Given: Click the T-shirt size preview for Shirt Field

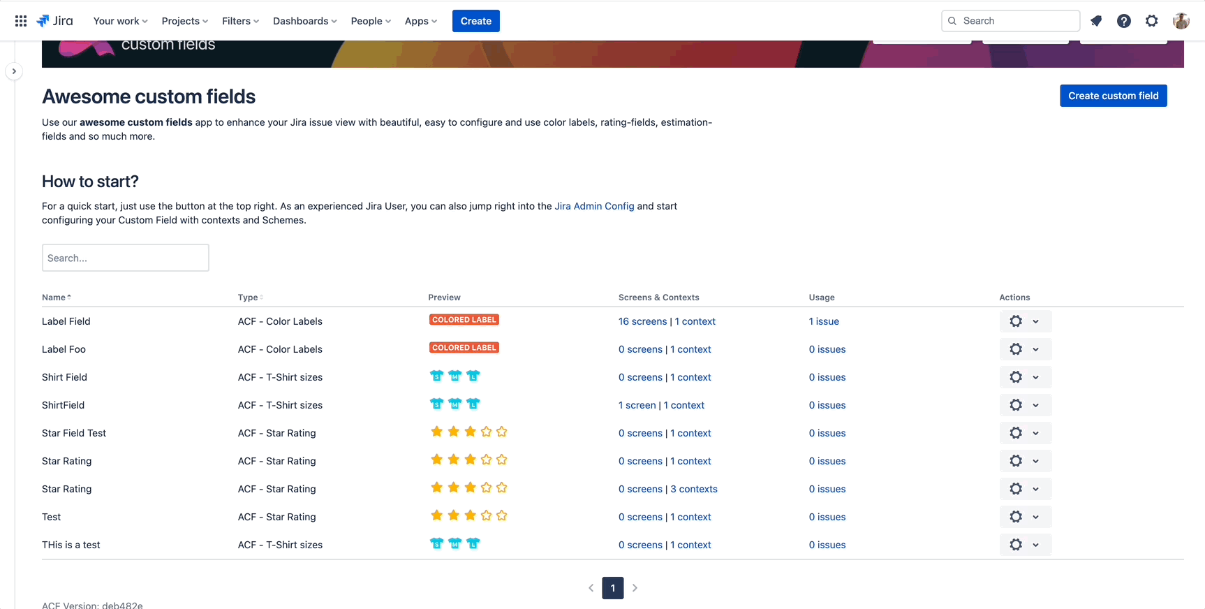Looking at the screenshot, I should click(454, 376).
